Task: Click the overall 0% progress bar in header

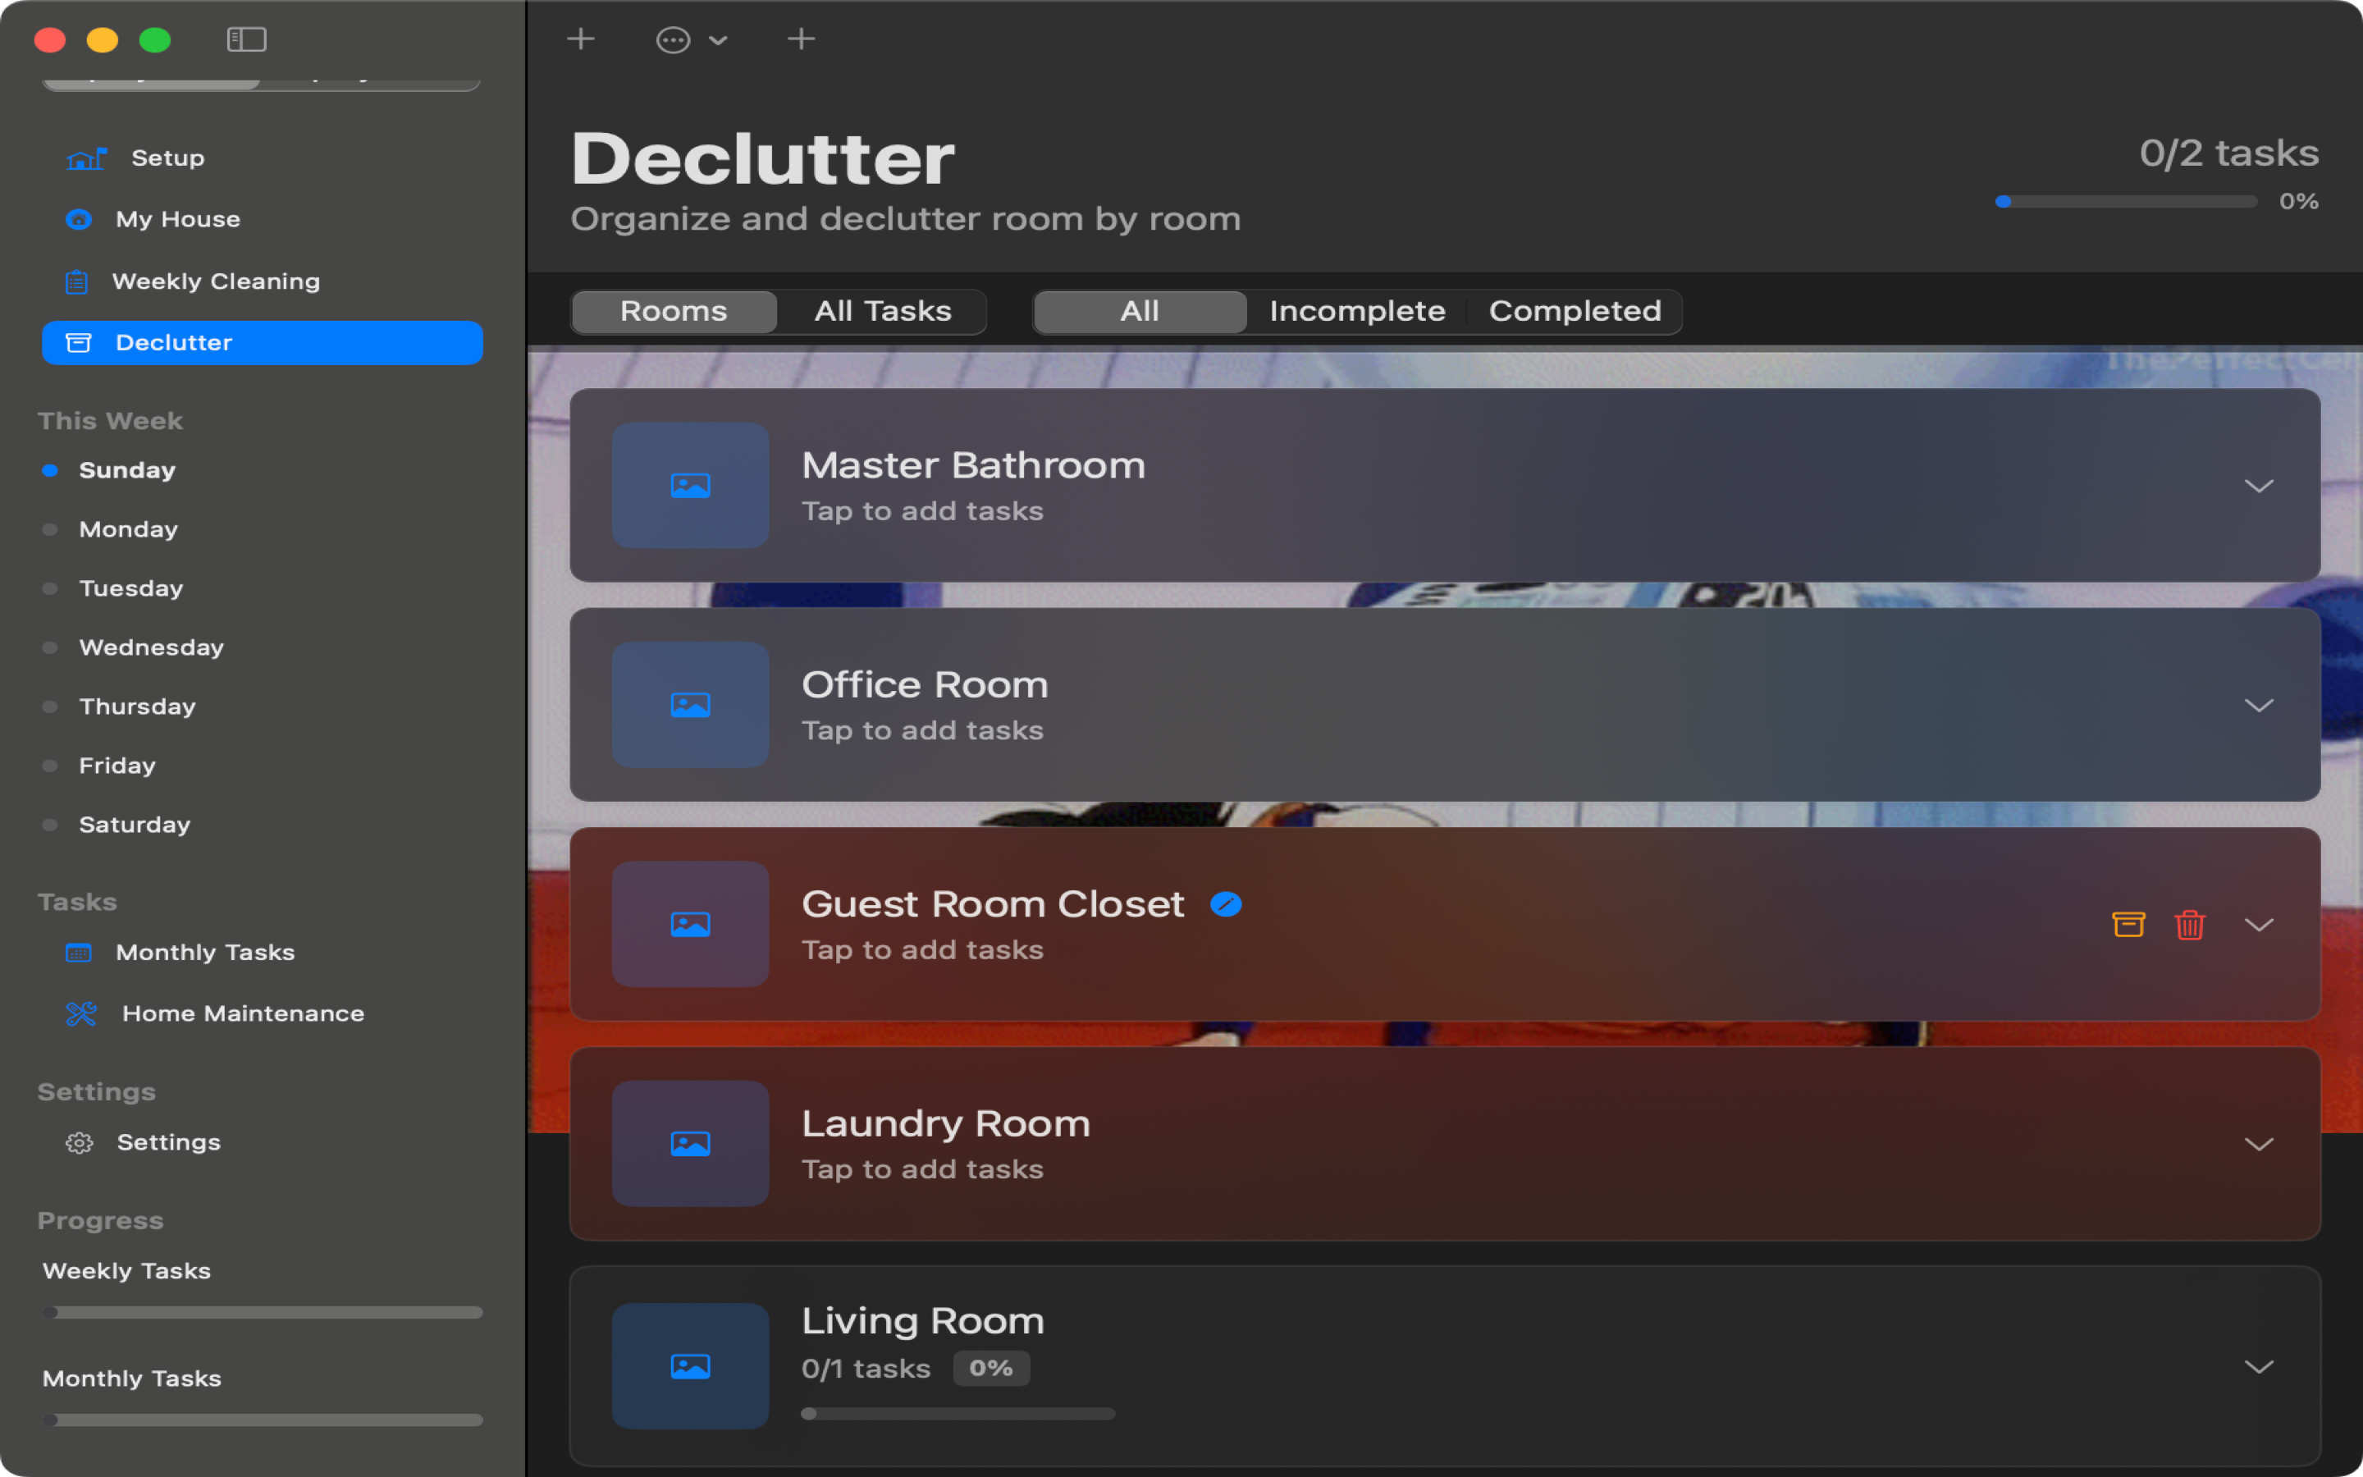Action: (x=2126, y=201)
